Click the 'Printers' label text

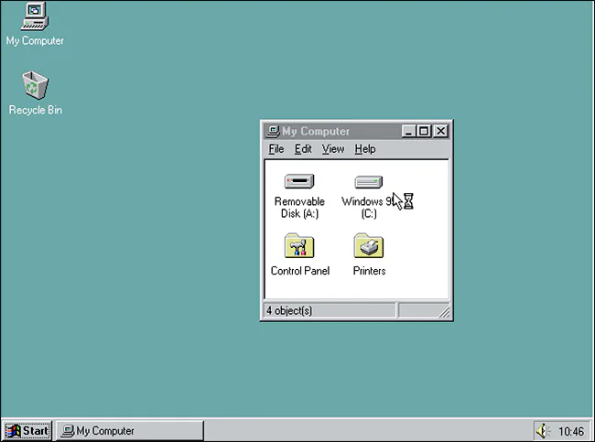tap(369, 271)
